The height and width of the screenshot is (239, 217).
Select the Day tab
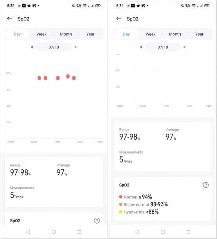[17, 34]
